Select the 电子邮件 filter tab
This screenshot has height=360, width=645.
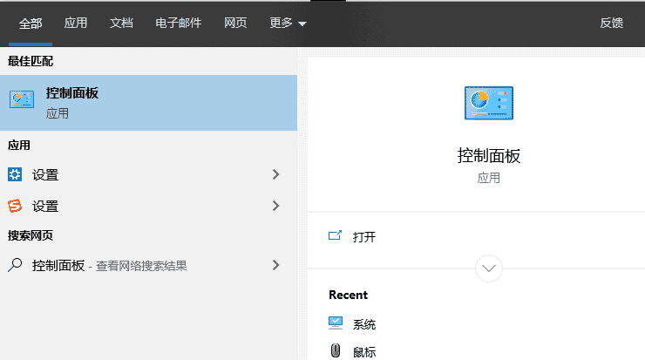178,24
